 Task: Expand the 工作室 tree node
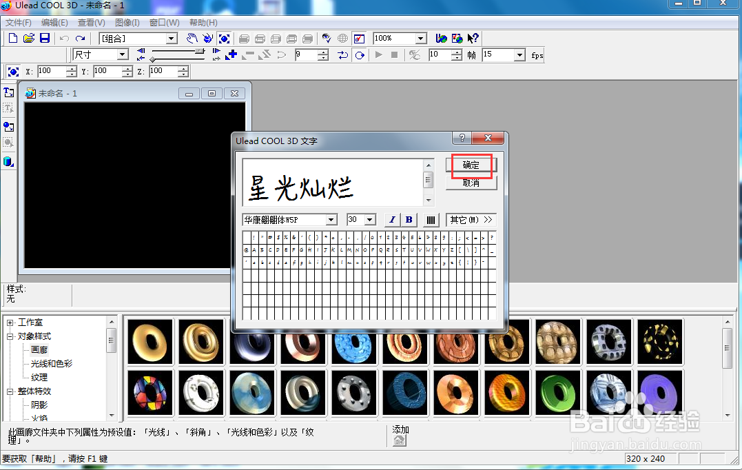[x=10, y=323]
